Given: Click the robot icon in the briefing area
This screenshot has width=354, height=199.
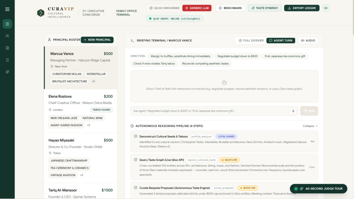Looking at the screenshot, I should point(224,83).
